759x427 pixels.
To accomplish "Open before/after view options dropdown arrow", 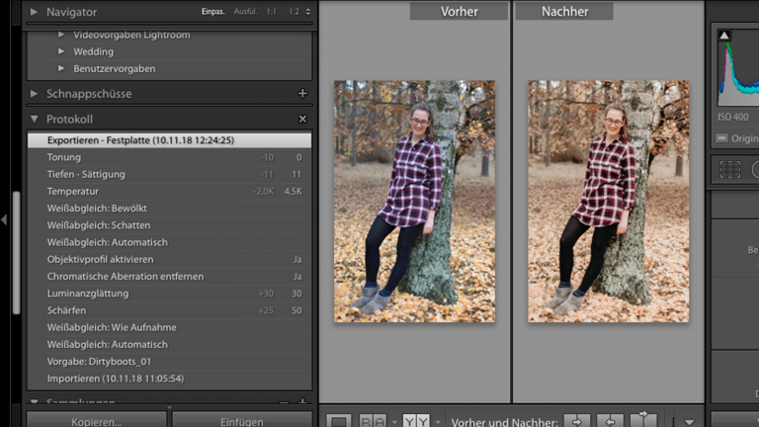I will click(438, 422).
